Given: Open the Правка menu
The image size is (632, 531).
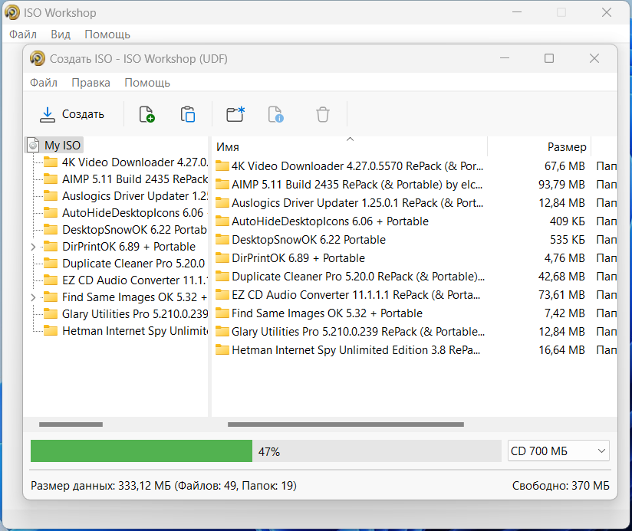Looking at the screenshot, I should pyautogui.click(x=91, y=83).
